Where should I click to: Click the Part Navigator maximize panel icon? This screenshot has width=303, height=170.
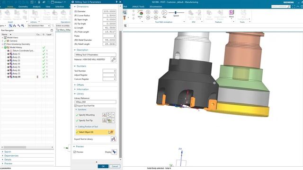[52, 30]
